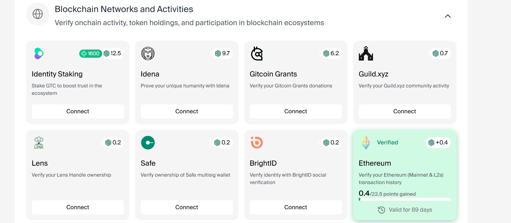Click the 1600 staking badge
The image size is (511, 223).
tap(91, 53)
